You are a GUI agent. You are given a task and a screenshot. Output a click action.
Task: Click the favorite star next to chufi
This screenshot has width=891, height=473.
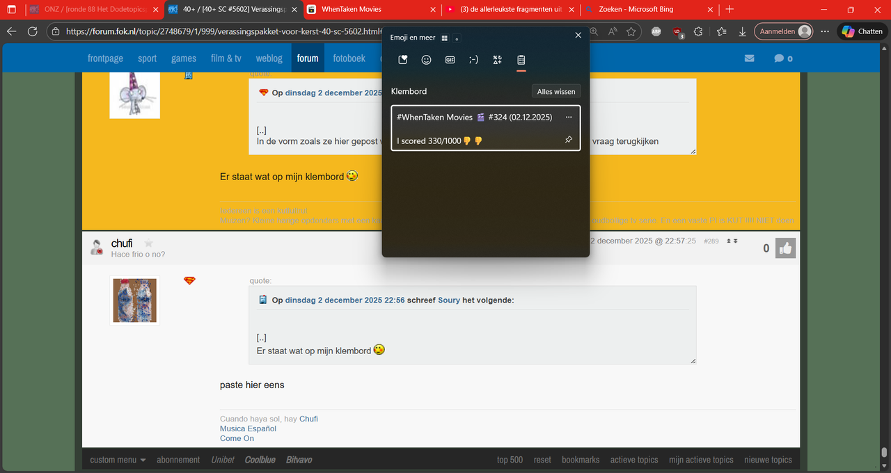click(x=148, y=243)
